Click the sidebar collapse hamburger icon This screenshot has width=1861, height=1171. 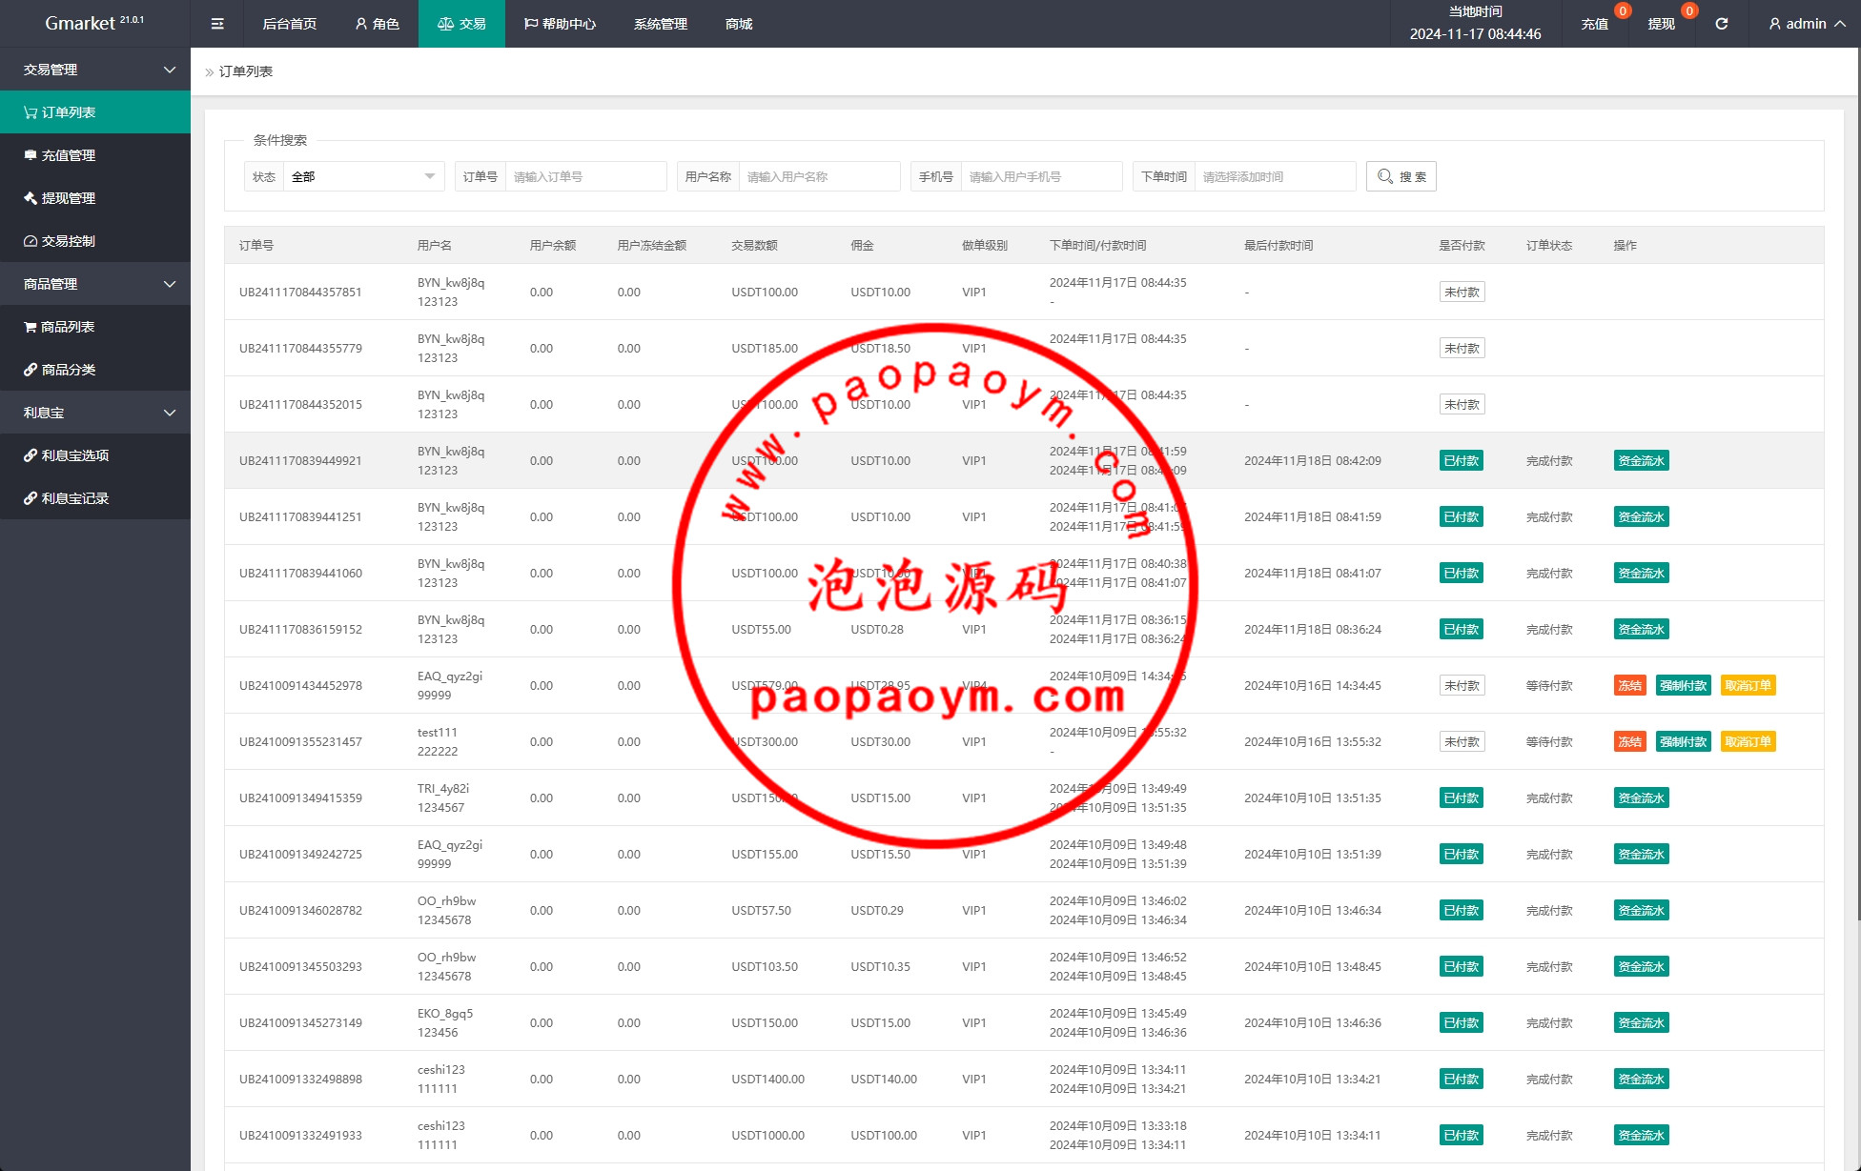(217, 24)
